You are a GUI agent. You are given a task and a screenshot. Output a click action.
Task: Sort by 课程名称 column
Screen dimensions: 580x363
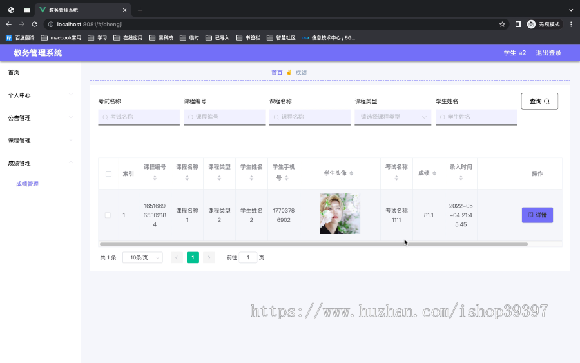tap(187, 178)
